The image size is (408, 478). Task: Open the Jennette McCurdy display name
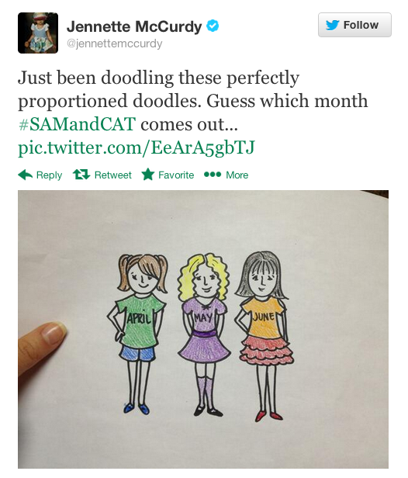[x=134, y=26]
